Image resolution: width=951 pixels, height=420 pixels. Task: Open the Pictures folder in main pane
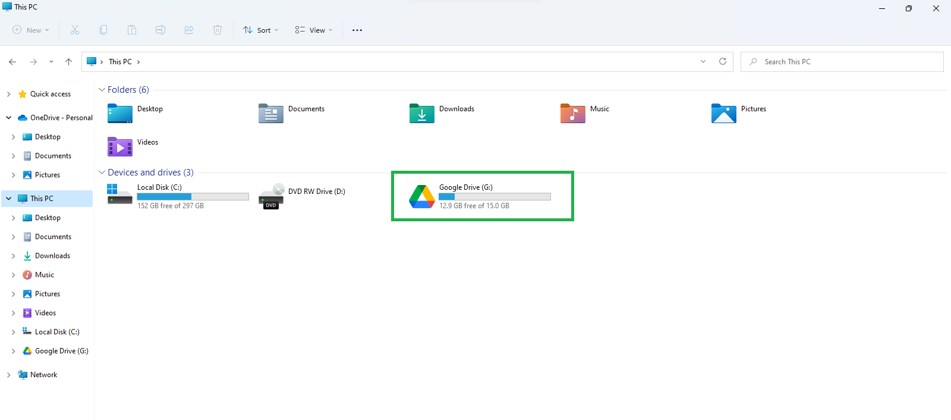tap(724, 113)
